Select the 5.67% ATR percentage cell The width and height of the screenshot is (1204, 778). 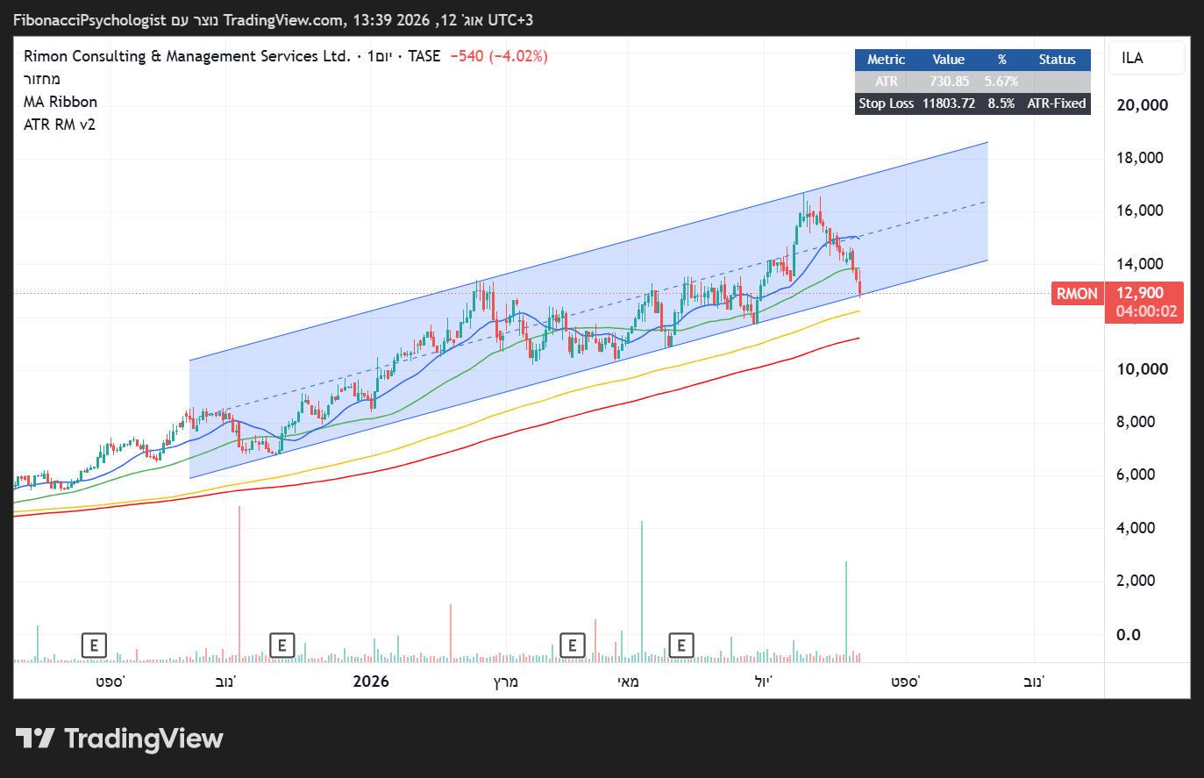(x=1001, y=82)
